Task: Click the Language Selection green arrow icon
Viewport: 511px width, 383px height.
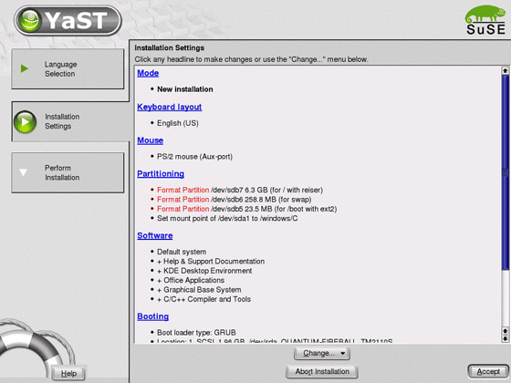Action: click(x=25, y=68)
